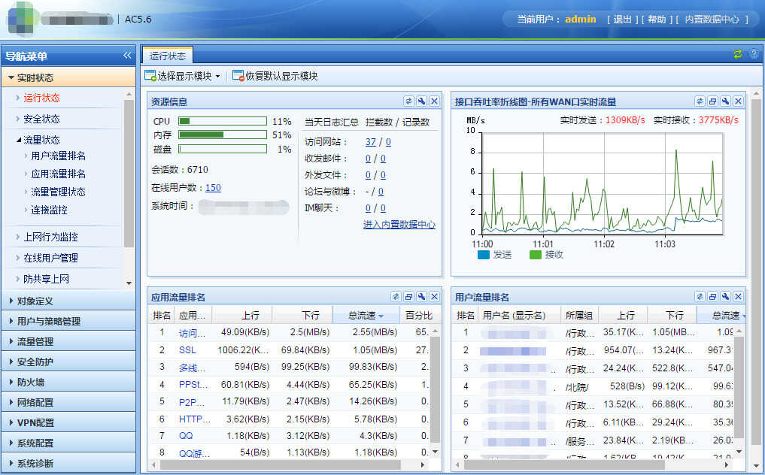Click the green refresh icon in tab bar
Viewport: 765px width, 475px height.
[738, 54]
